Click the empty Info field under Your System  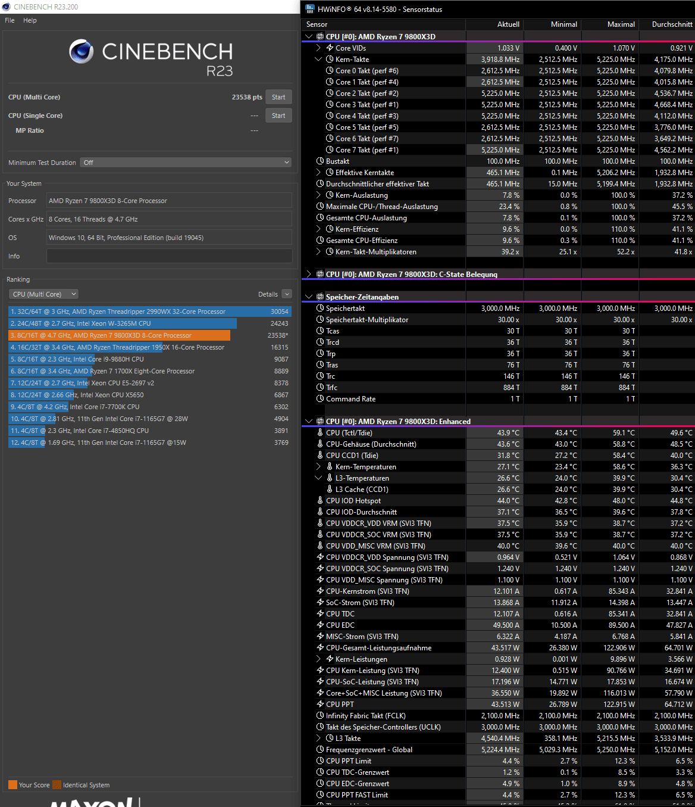coord(169,256)
